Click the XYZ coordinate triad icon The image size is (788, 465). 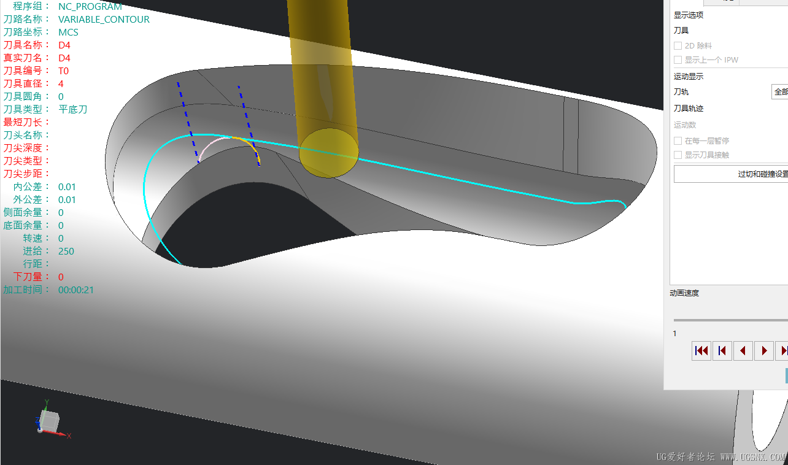52,419
